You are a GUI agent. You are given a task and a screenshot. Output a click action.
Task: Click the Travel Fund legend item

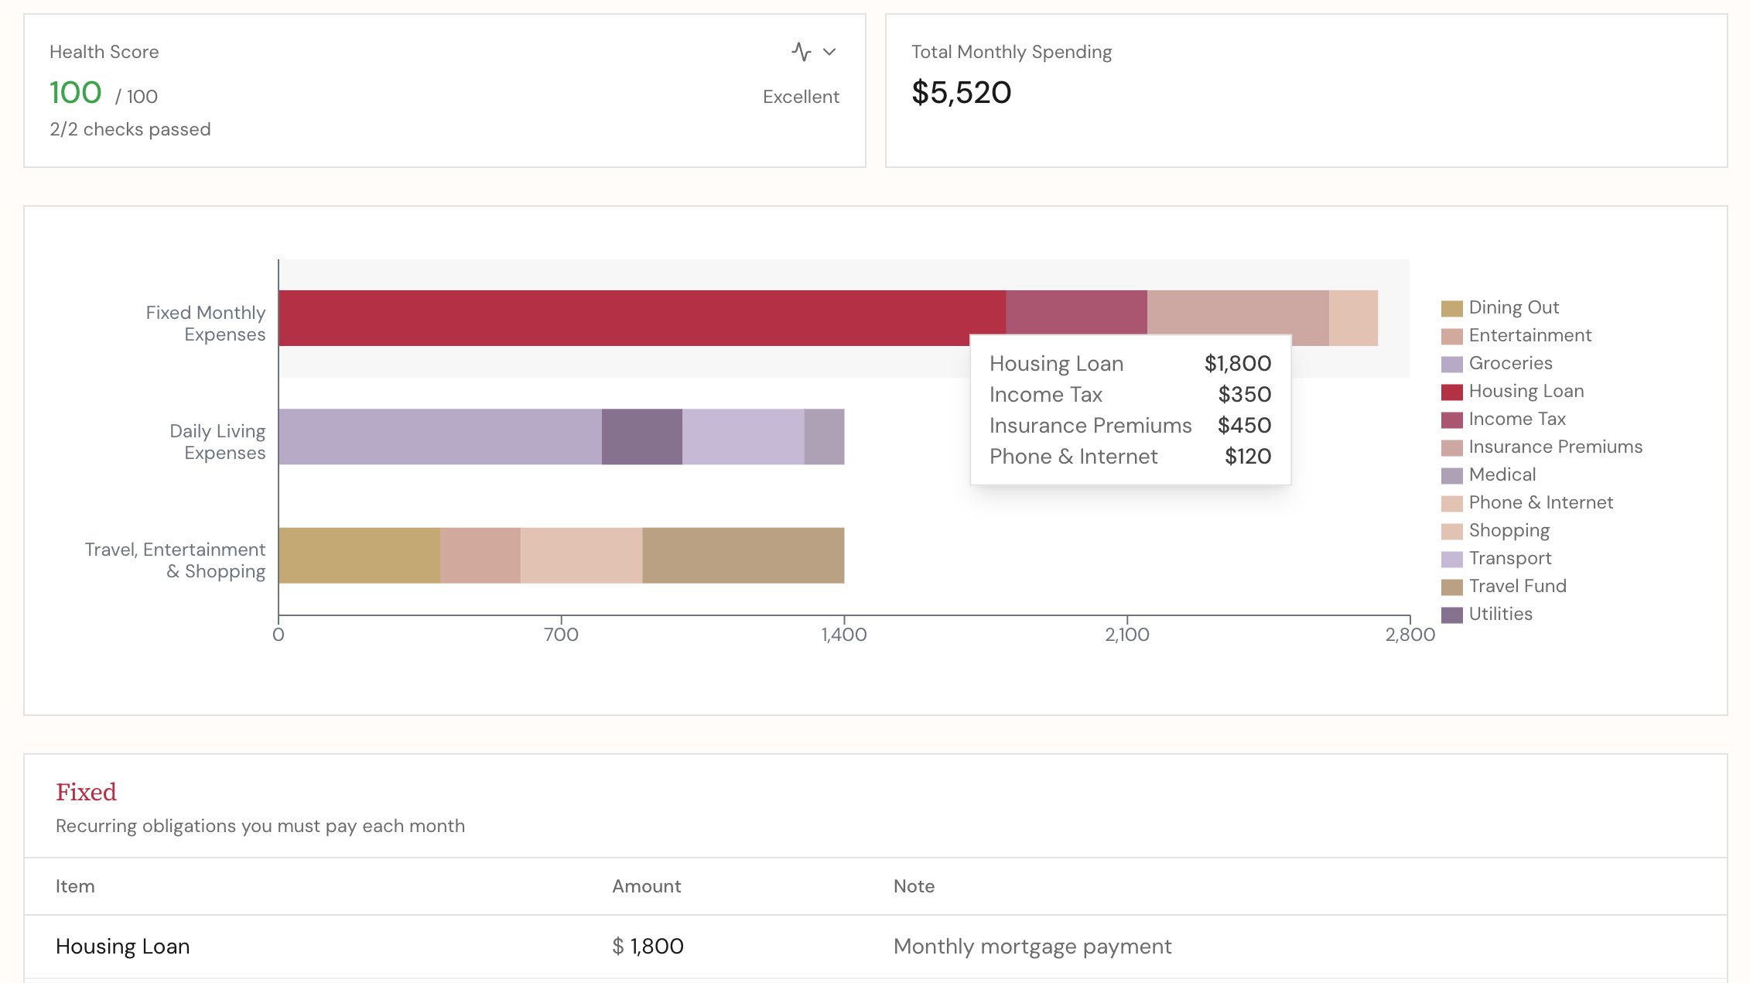click(1517, 586)
